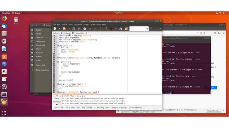
Task: Navigate back with the left arrow toolbar icon
Action: [95, 29]
